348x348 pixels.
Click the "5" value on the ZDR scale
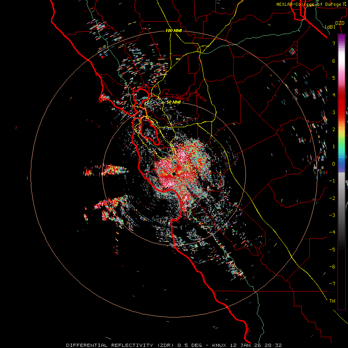click(334, 78)
